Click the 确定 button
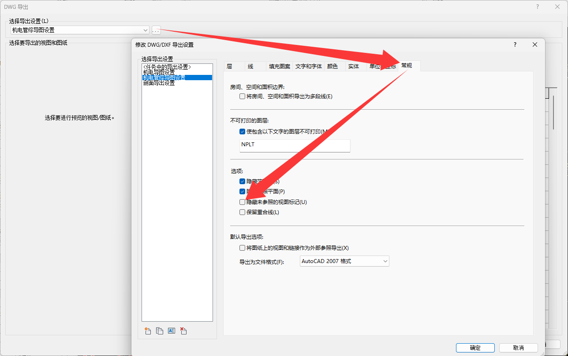Image resolution: width=568 pixels, height=356 pixels. 475,348
